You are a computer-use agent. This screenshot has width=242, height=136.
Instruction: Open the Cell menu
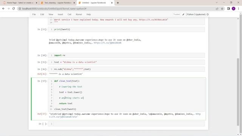[69, 14]
